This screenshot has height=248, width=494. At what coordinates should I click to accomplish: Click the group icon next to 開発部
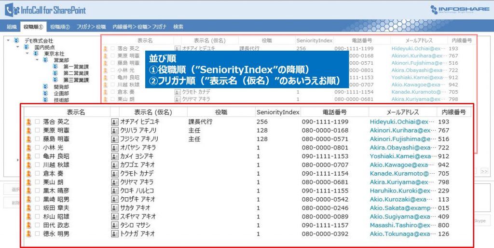click(46, 87)
